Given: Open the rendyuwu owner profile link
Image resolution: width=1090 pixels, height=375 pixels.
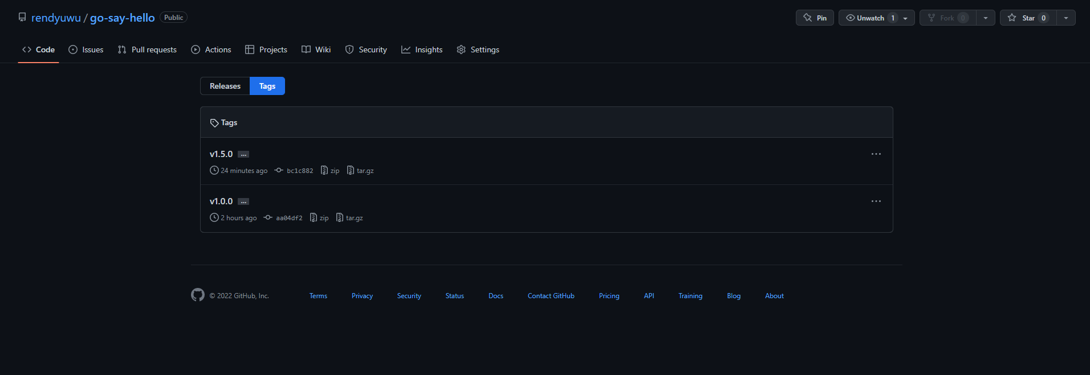Looking at the screenshot, I should pyautogui.click(x=56, y=18).
